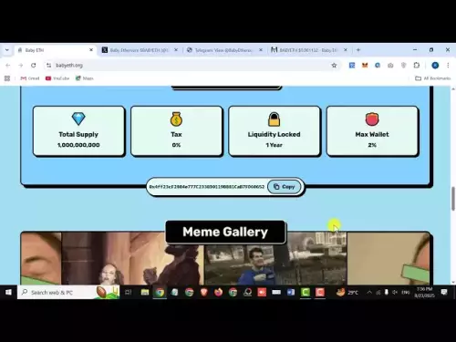This screenshot has height=342, width=456.
Task: Click the page vertical scrollbar thumb
Action: pyautogui.click(x=453, y=199)
